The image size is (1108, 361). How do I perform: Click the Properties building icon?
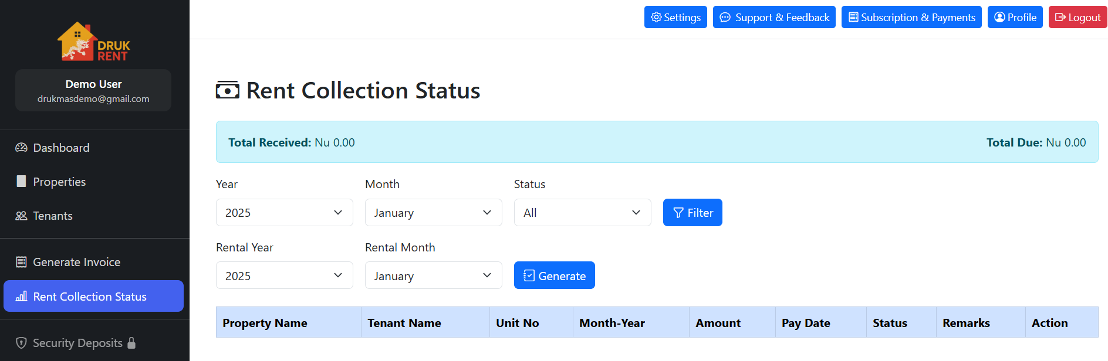point(21,182)
